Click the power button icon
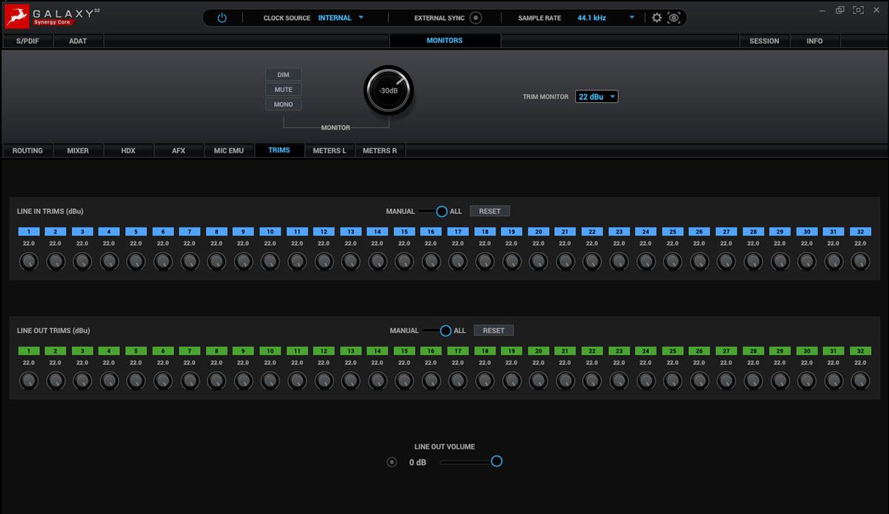Viewport: 889px width, 514px height. point(222,18)
